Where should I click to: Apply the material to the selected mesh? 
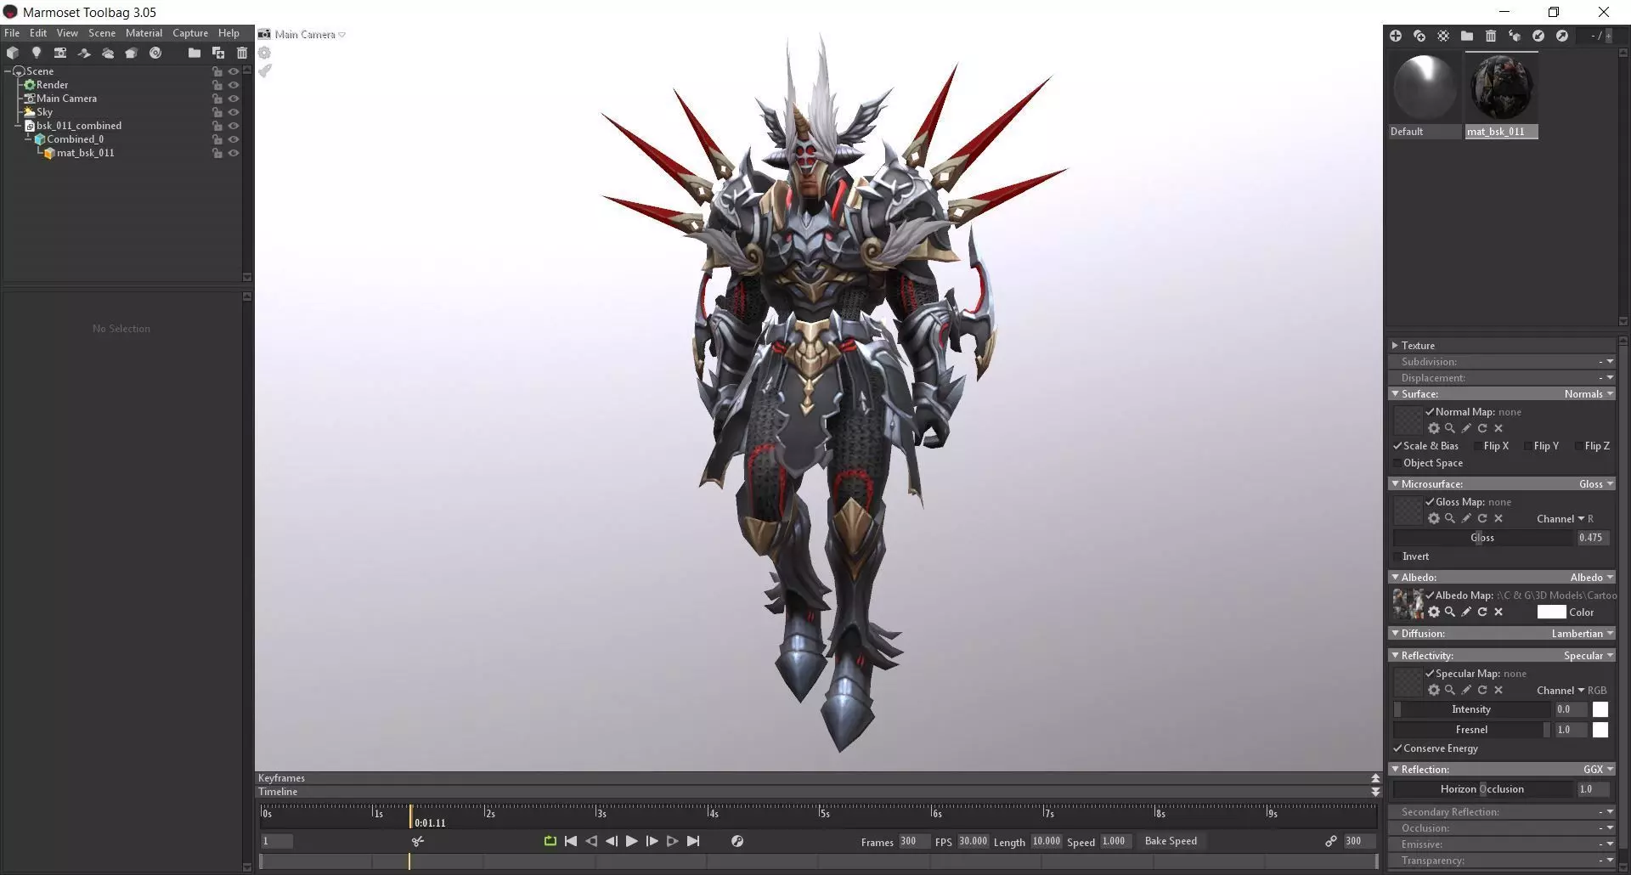pos(1515,36)
